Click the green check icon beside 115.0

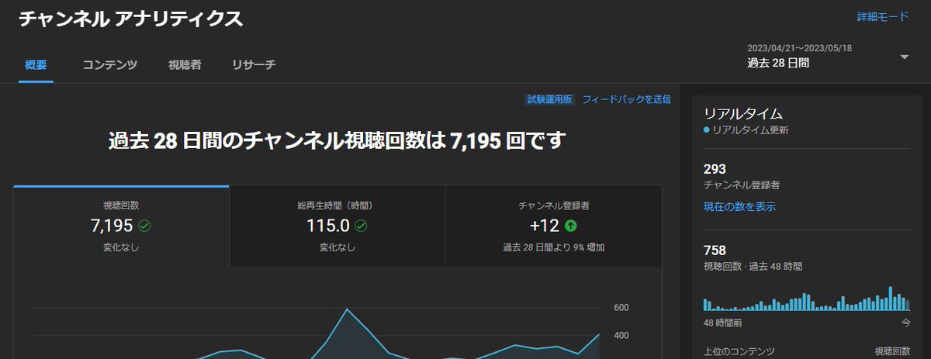click(361, 226)
